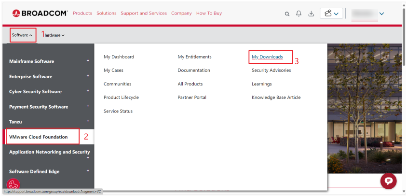Open Security Advisories link

pyautogui.click(x=271, y=70)
